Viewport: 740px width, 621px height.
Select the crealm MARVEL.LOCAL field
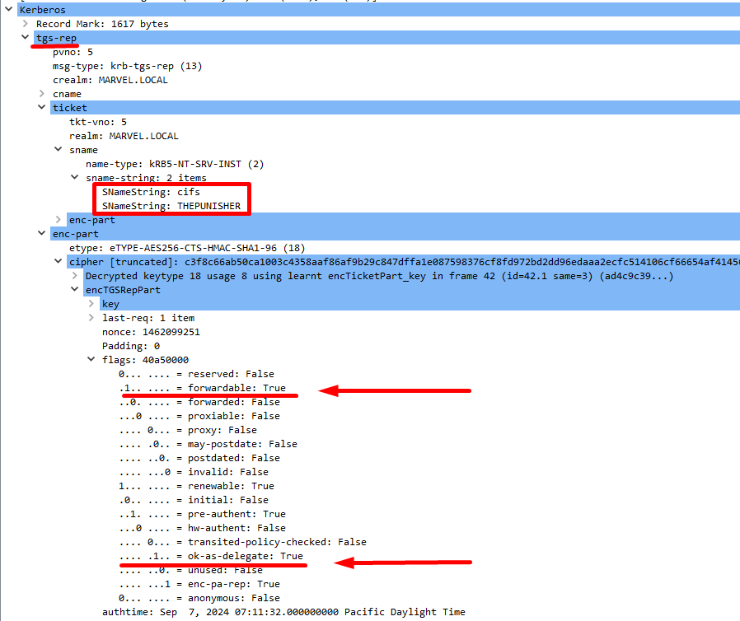[110, 80]
